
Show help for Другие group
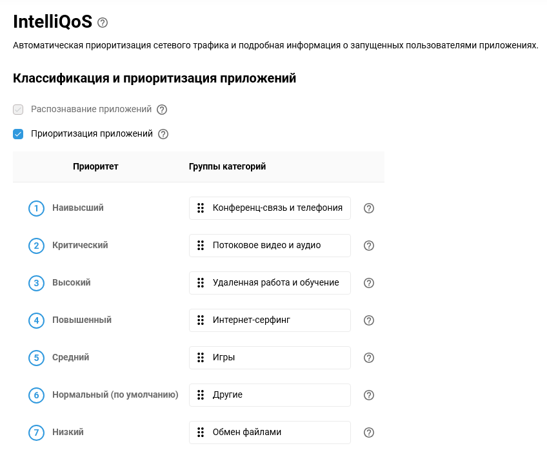(369, 395)
